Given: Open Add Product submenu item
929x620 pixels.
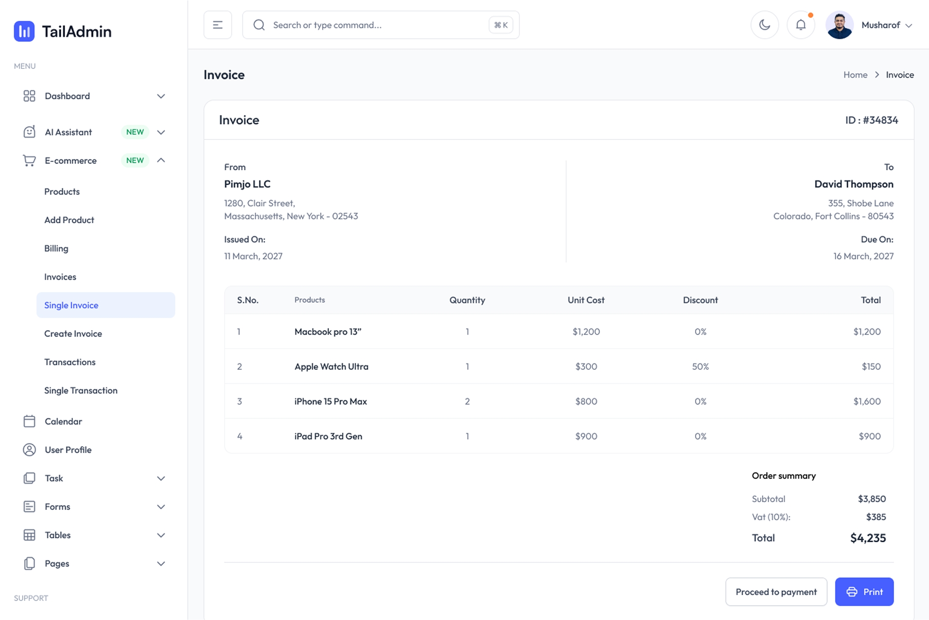Looking at the screenshot, I should tap(69, 220).
